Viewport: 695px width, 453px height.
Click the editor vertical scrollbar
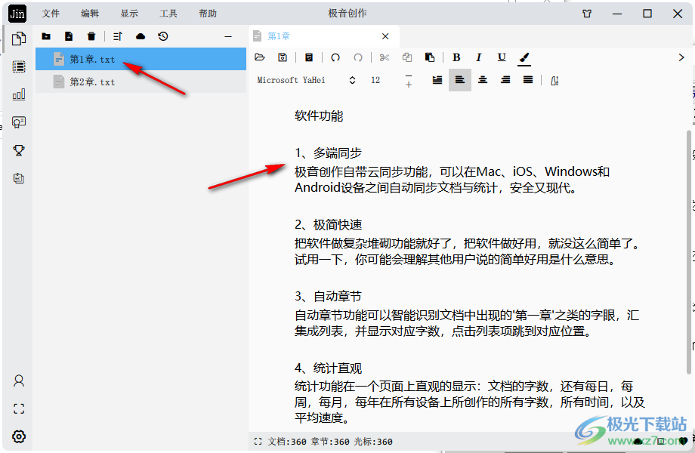(x=689, y=252)
